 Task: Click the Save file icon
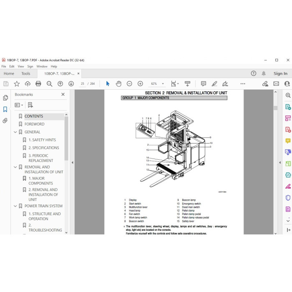pos(6,84)
